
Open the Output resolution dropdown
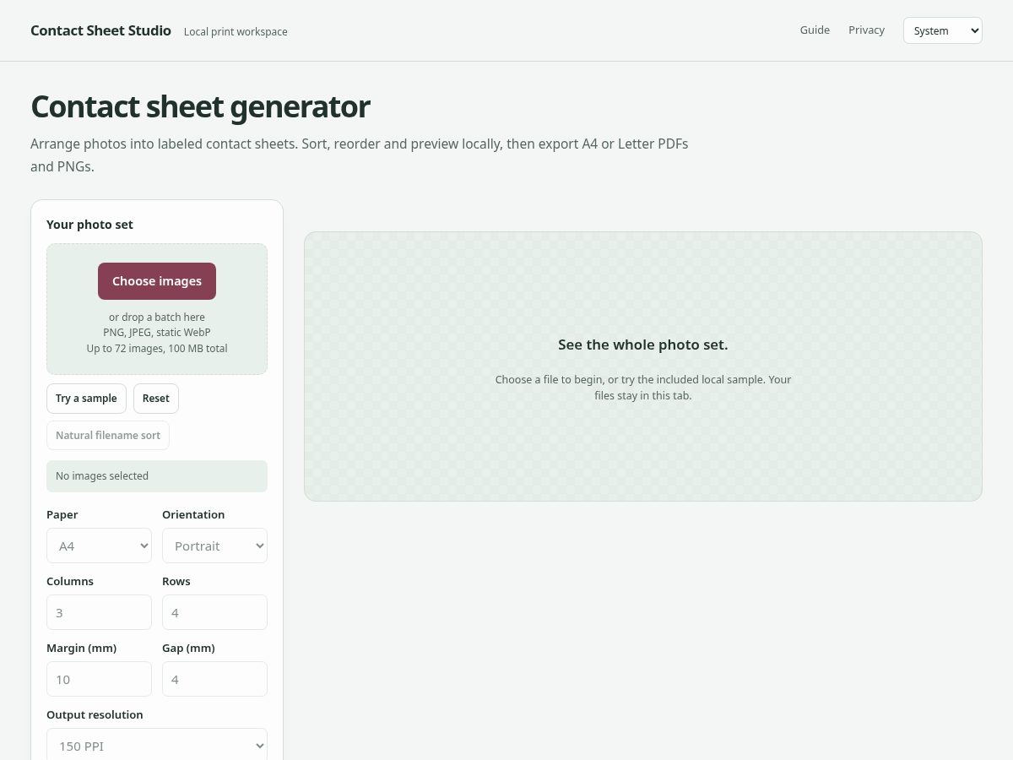pyautogui.click(x=157, y=746)
